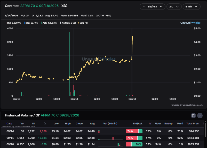The image size is (207, 148).
Task: Click the expand/collapse table arrows icon
Action: pos(200,115)
